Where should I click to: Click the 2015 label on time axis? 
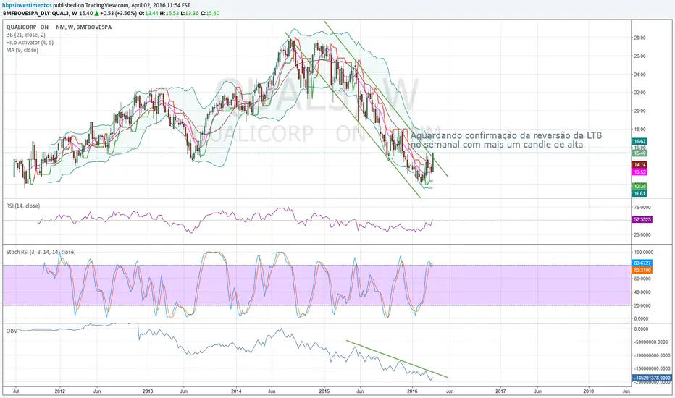point(324,391)
